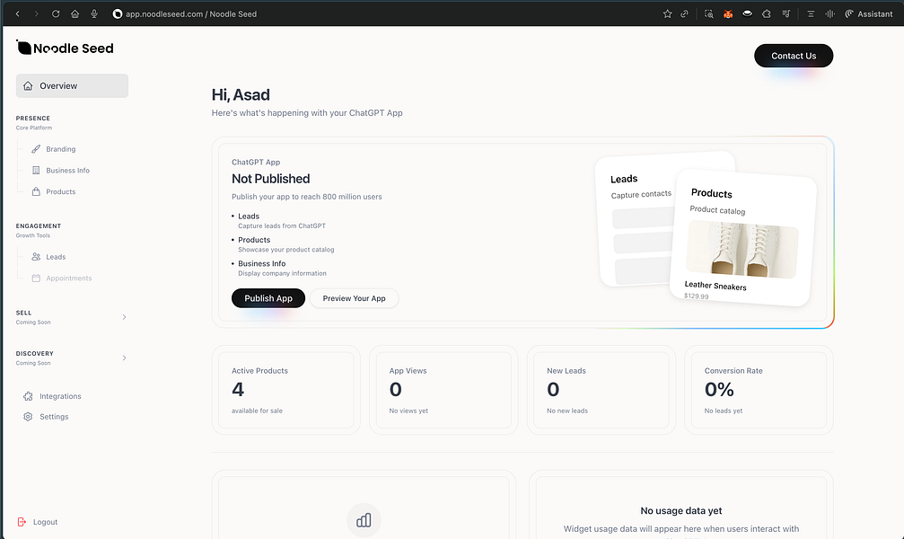Click the Contact Us button
The width and height of the screenshot is (904, 539).
tap(794, 56)
